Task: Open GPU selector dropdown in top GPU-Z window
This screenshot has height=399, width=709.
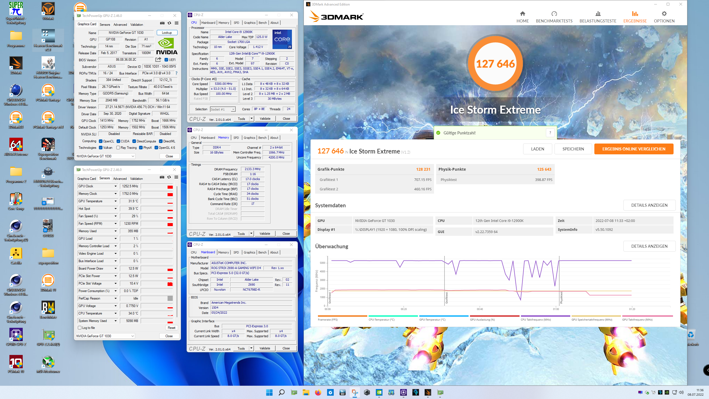Action: [x=105, y=156]
